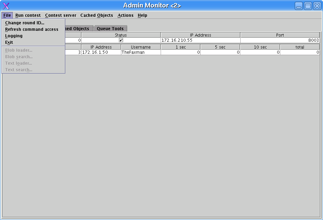Open the Cached Objects menu
This screenshot has height=220, width=323.
pyautogui.click(x=97, y=15)
